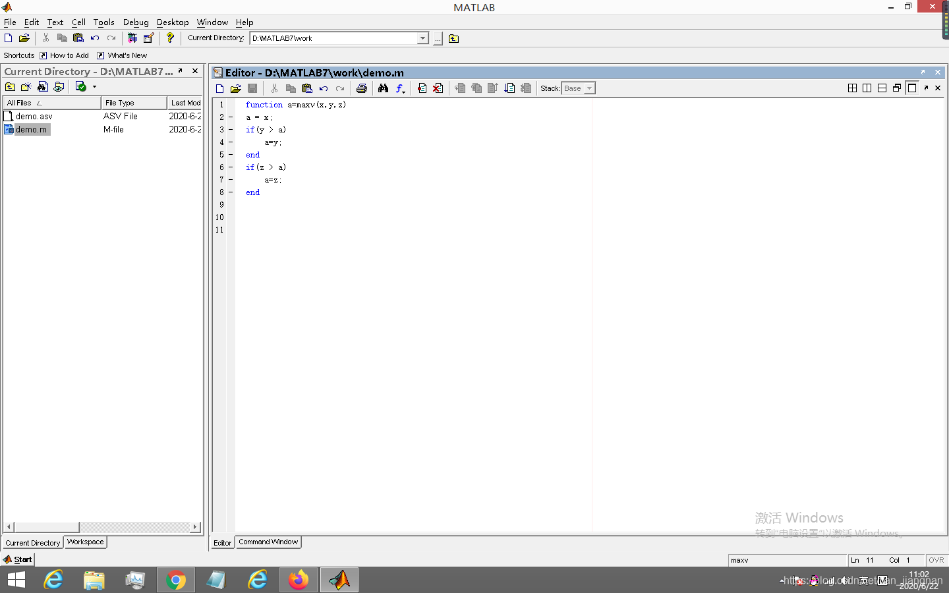
Task: Clear all breakpoints with red X icon
Action: coord(438,88)
